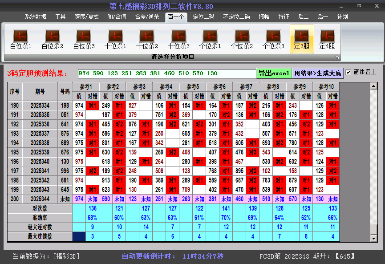Choose the 个位杀3 analysis icon
The width and height of the screenshot is (385, 264).
tap(273, 39)
